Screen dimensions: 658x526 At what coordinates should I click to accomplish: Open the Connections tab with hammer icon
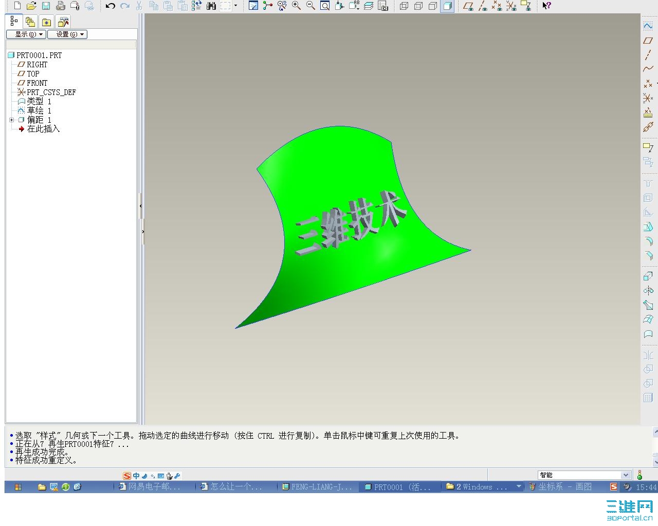[x=63, y=22]
